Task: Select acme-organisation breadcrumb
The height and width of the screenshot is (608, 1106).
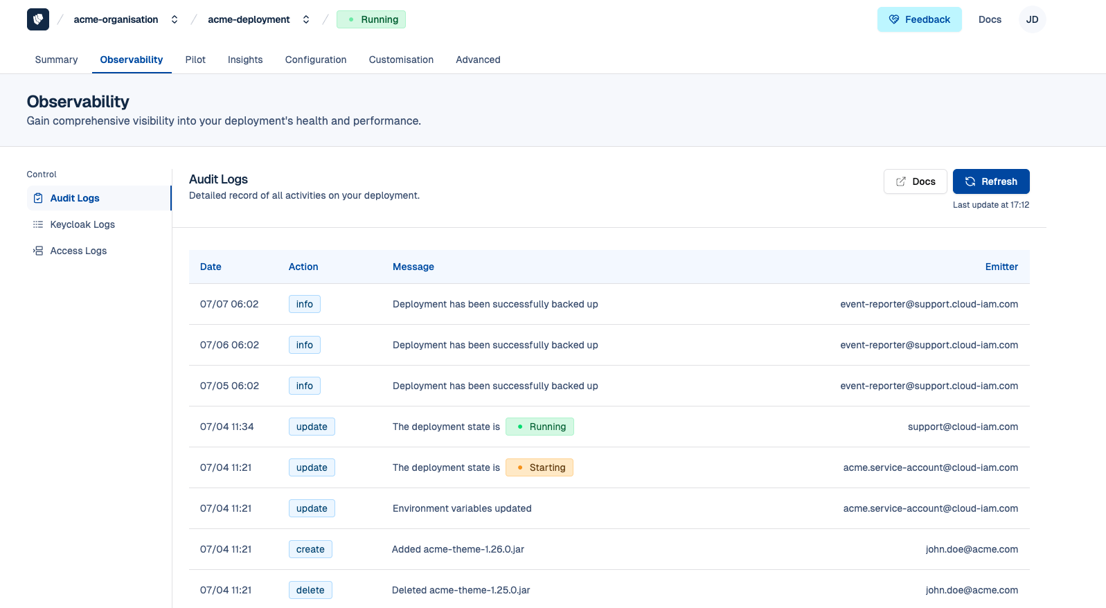Action: [116, 19]
